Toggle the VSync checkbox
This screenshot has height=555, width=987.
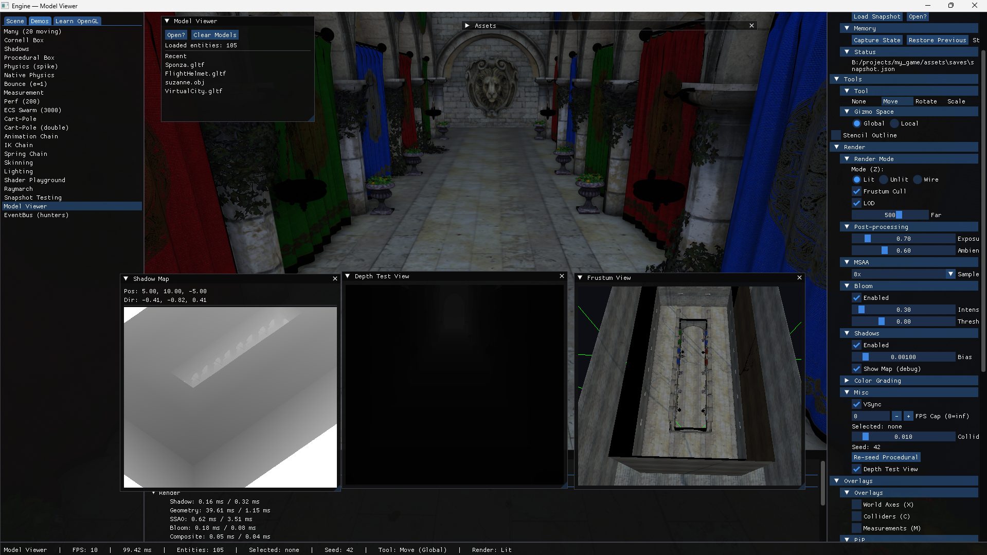pyautogui.click(x=857, y=404)
